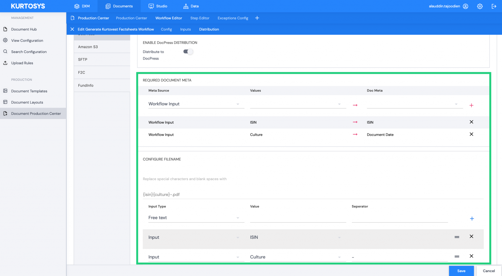Toggle Distribute to DocPress switch
Screen dimensions: 502x276
click(188, 52)
